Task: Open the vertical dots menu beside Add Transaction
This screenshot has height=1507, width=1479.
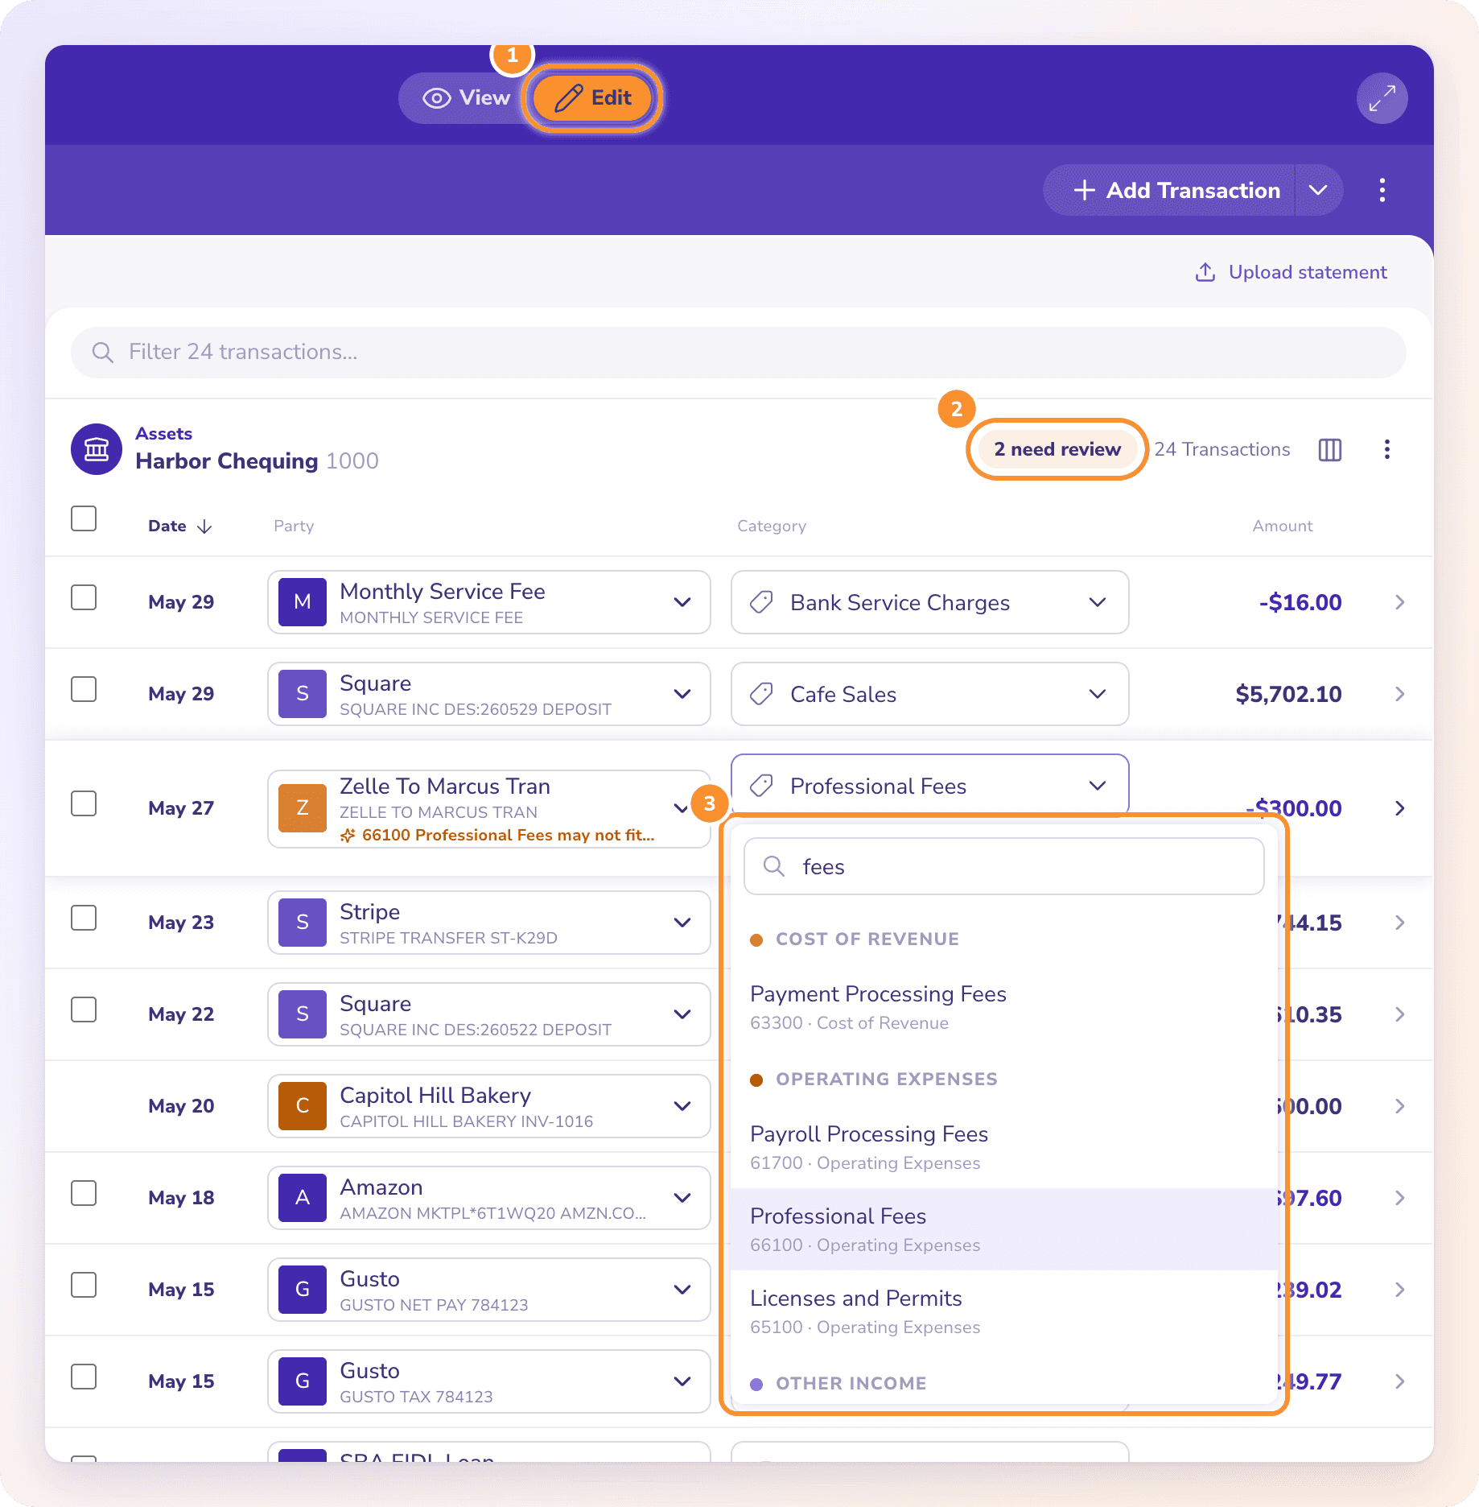Action: (1382, 190)
